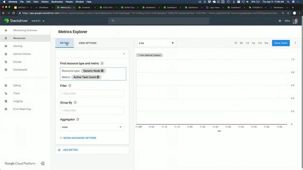Switch to the Logs Viewer browser tab

click(214, 8)
